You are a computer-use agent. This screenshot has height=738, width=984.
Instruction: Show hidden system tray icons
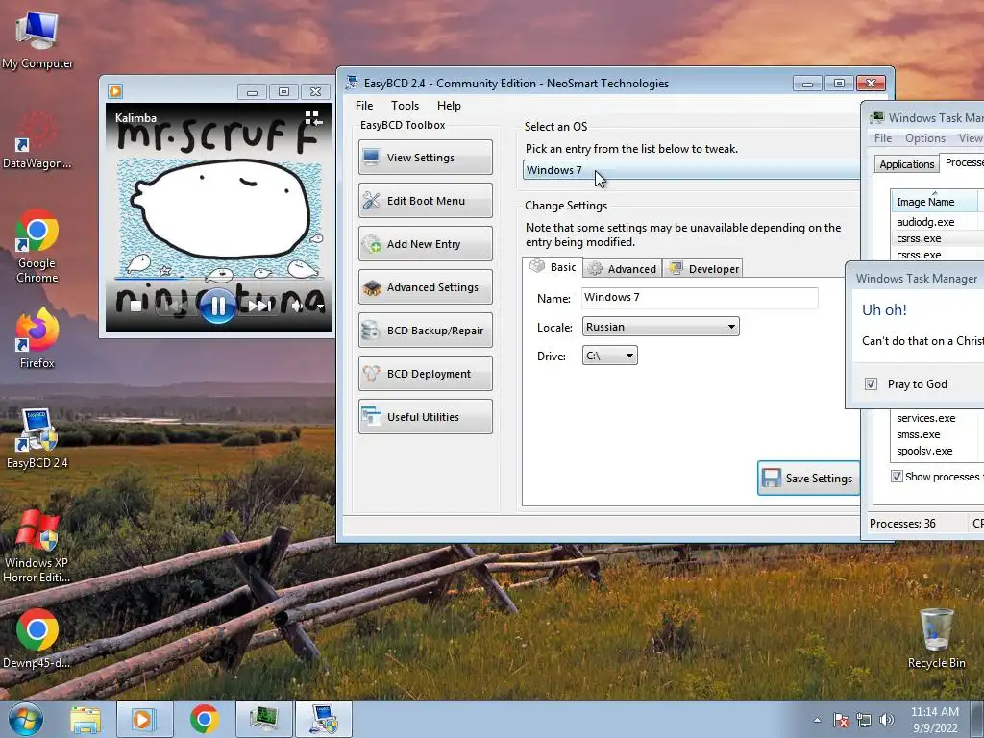pos(817,720)
